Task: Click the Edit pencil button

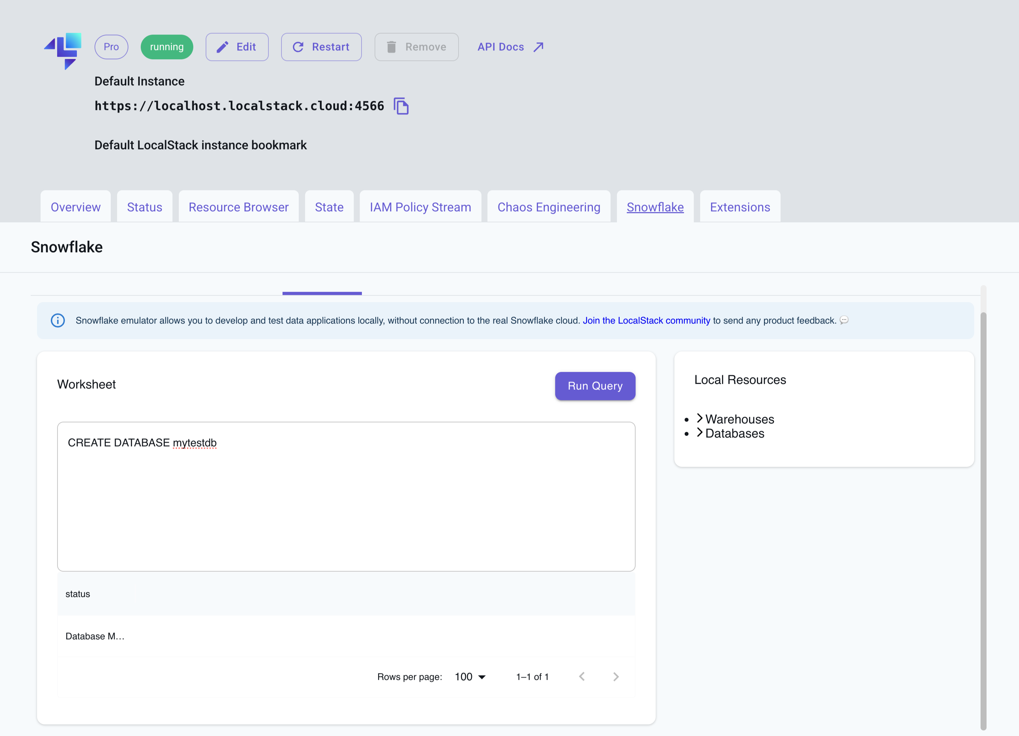Action: pos(237,47)
